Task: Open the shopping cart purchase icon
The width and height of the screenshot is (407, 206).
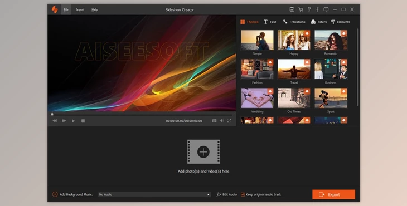Action: click(301, 9)
